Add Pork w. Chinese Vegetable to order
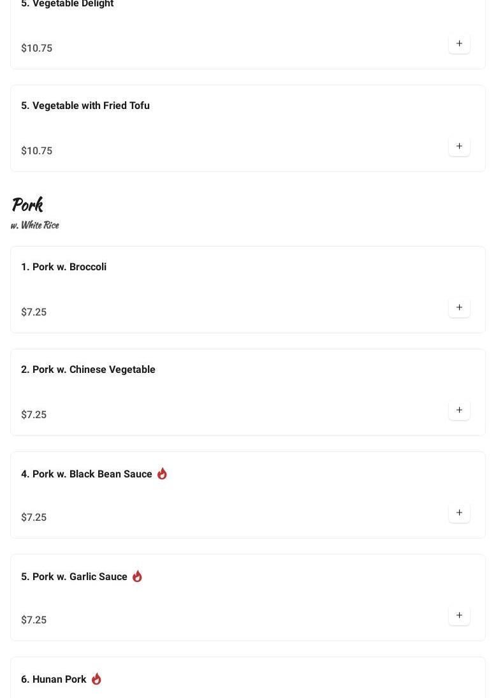Screen dimensions: 496x698 tap(459, 411)
